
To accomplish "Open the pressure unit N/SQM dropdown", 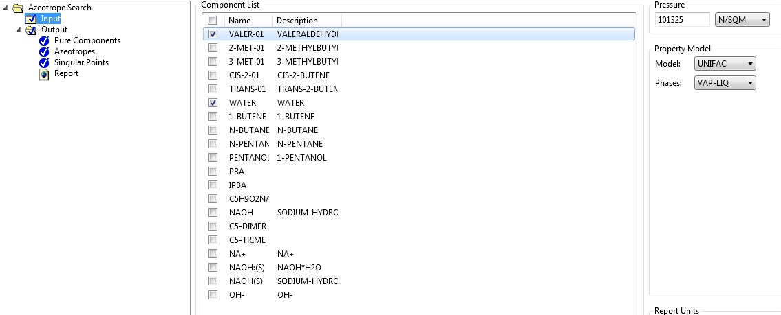I will pyautogui.click(x=742, y=20).
